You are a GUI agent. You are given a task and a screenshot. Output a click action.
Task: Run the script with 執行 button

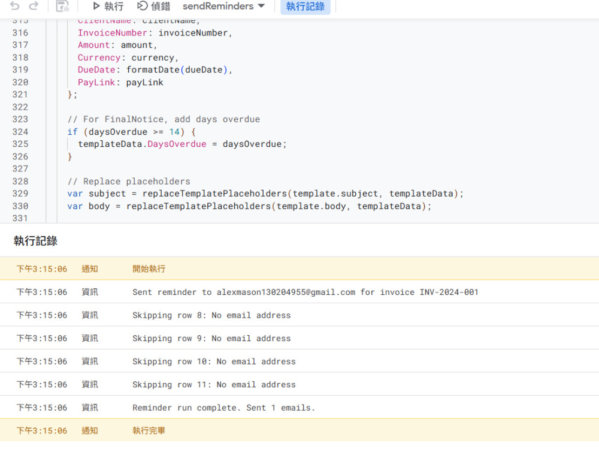pyautogui.click(x=108, y=6)
